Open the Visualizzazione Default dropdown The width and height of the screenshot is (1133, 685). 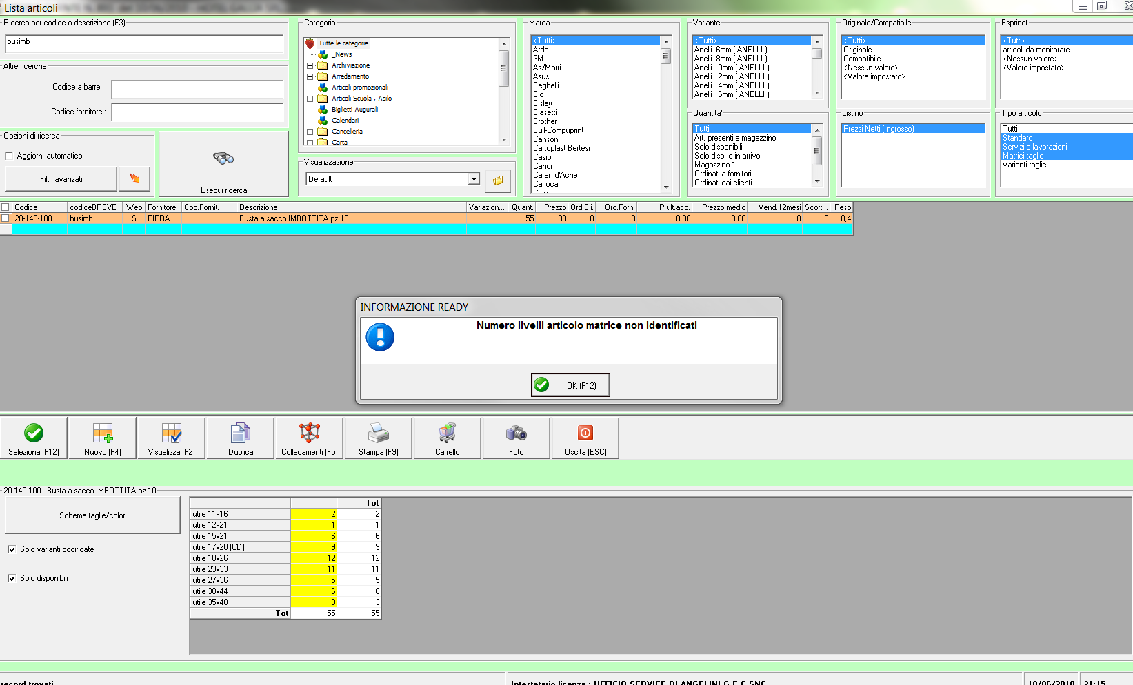tap(474, 179)
